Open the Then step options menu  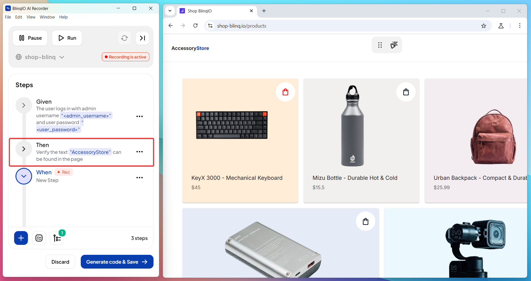point(140,152)
